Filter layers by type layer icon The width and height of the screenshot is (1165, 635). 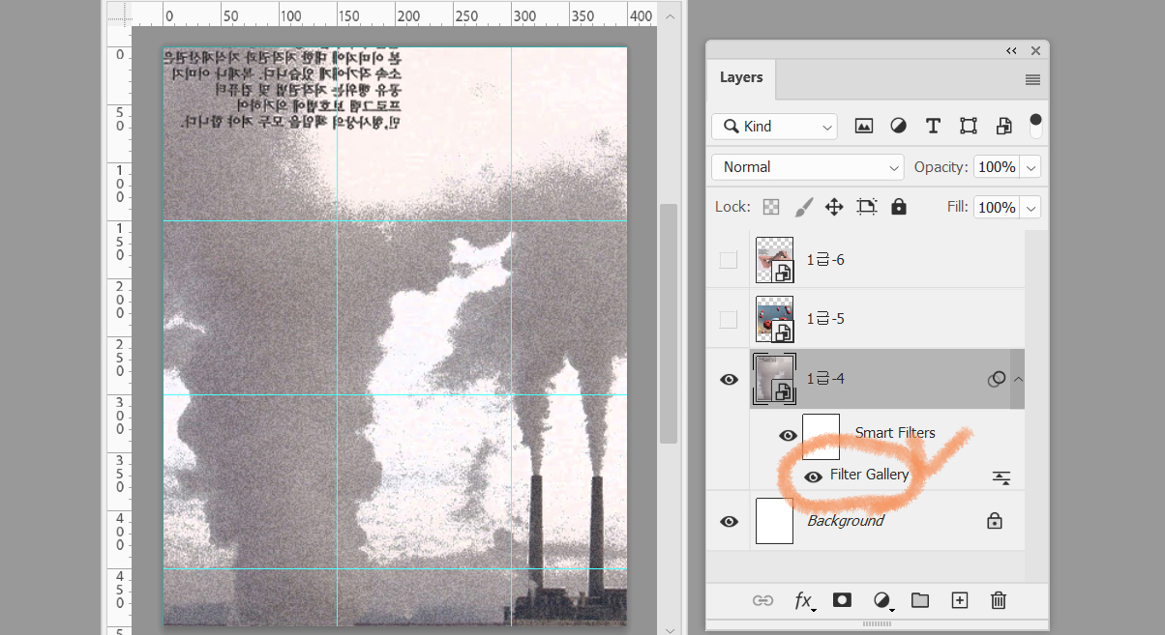pos(933,126)
